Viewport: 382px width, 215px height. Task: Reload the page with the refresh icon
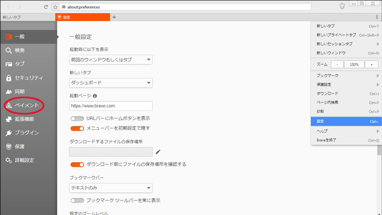[46, 7]
